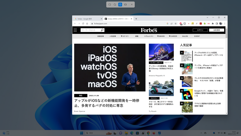Image resolution: width=241 pixels, height=136 pixels.
Task: Bookmark this page with star icon
Action: pos(176,24)
